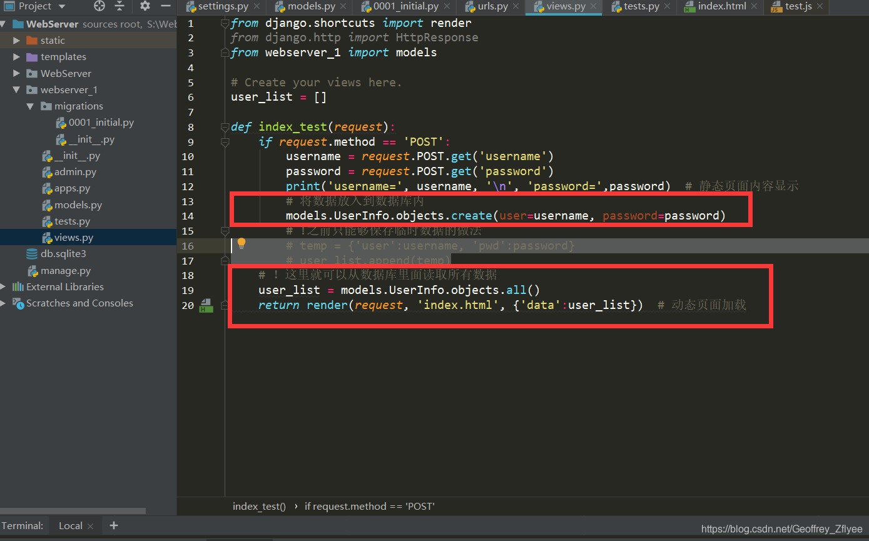
Task: Click the HTML template gutter icon on line 20
Action: [206, 306]
